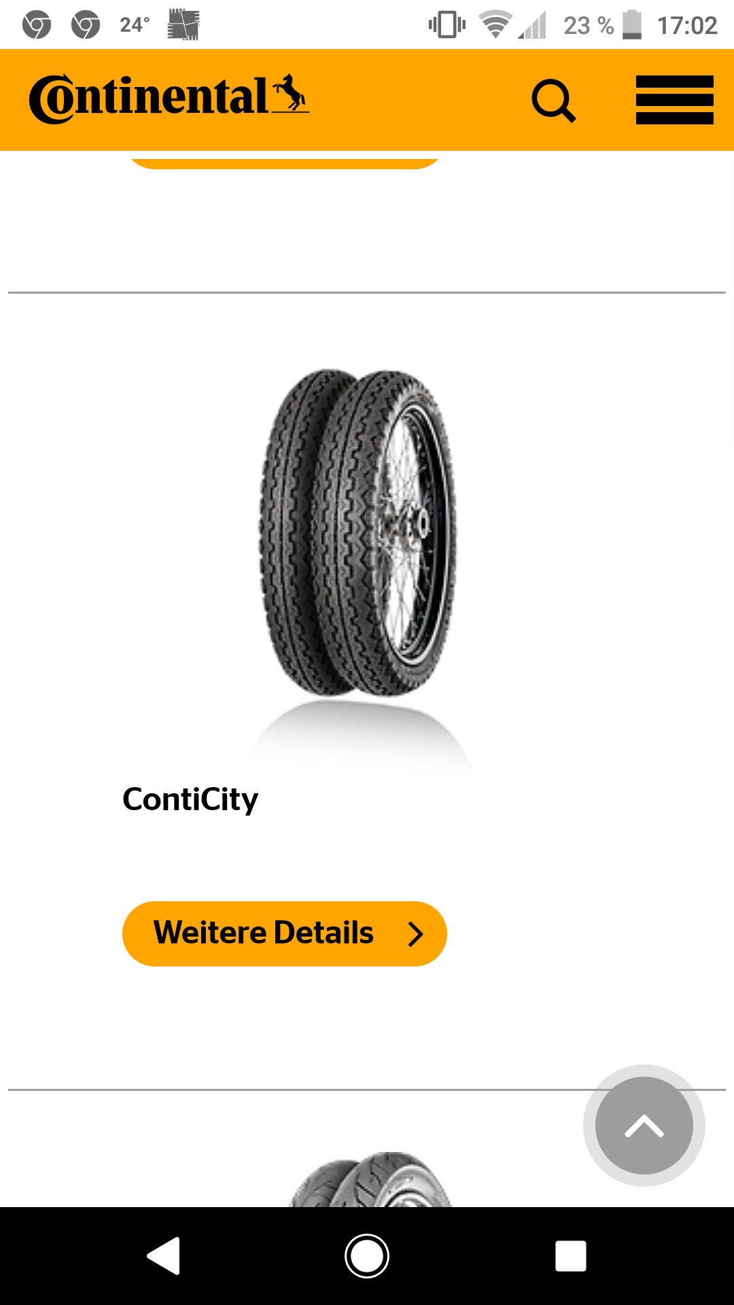Tap the Continental logo
Screen dimensions: 734x1305
tap(169, 99)
